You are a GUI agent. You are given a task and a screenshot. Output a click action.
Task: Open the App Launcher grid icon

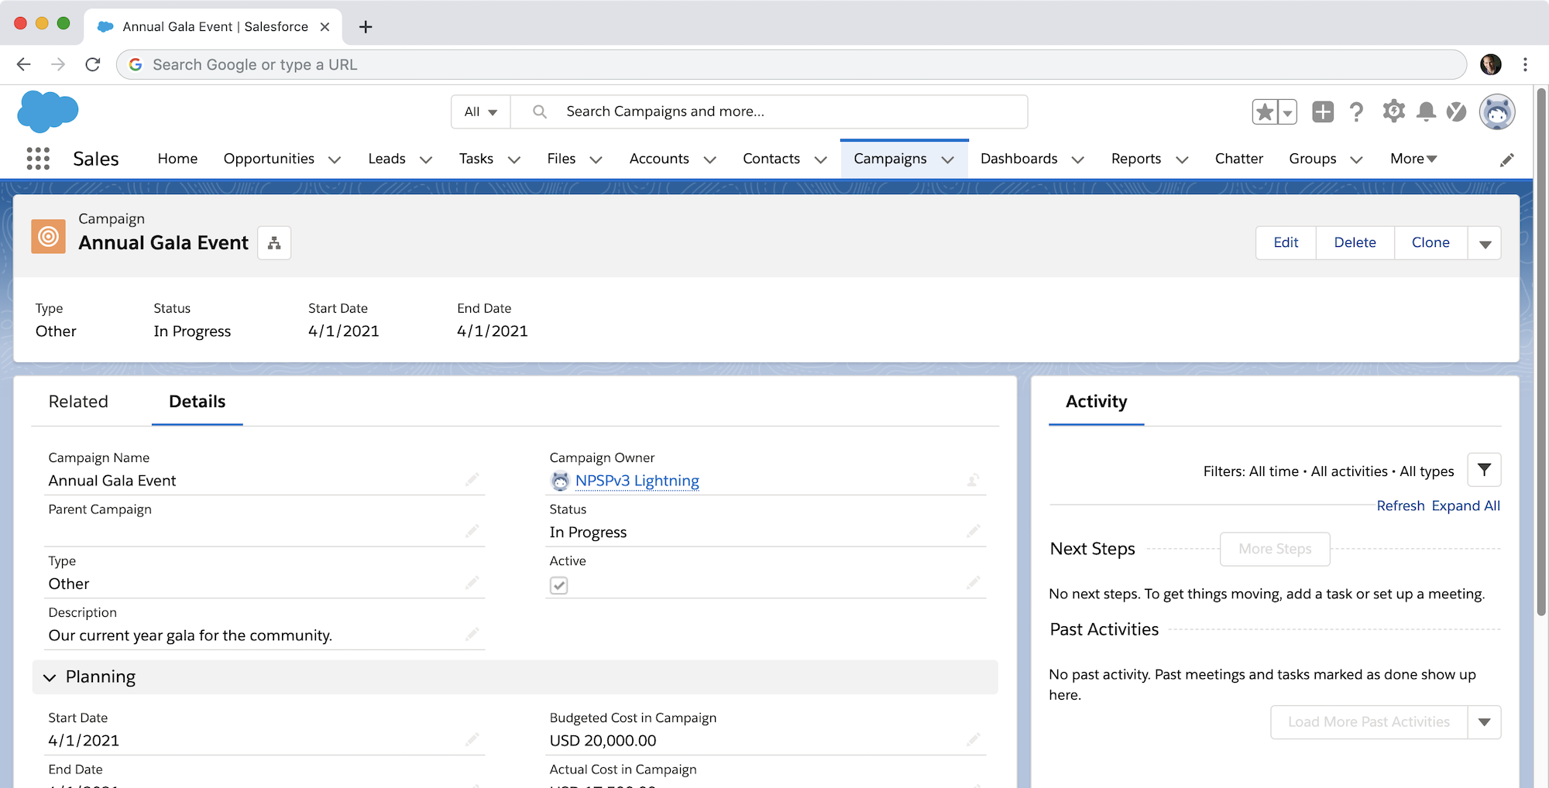click(x=38, y=159)
